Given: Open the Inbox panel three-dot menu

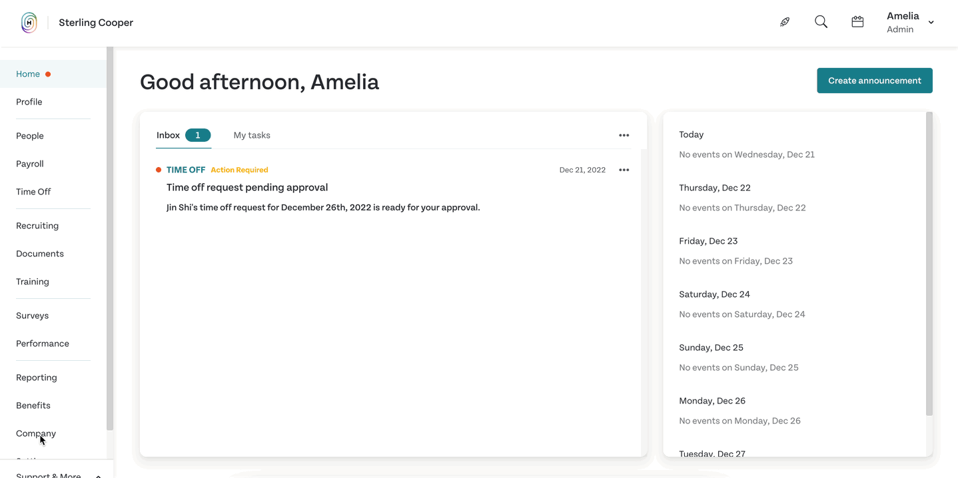Looking at the screenshot, I should tap(624, 135).
